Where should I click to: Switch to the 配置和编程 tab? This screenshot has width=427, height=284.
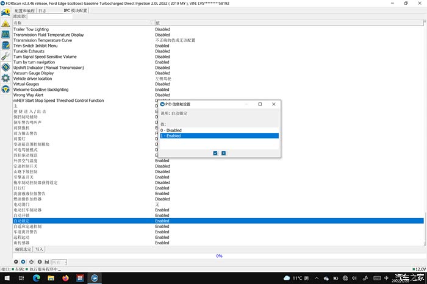[24, 10]
